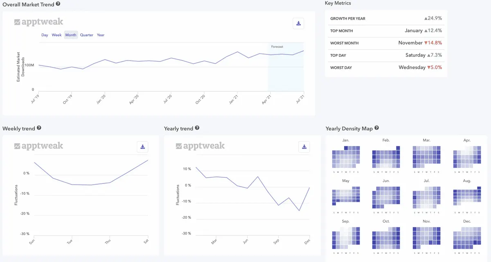Switch chart granularity to Quarter
Viewport: 491px width, 262px height.
coord(87,35)
